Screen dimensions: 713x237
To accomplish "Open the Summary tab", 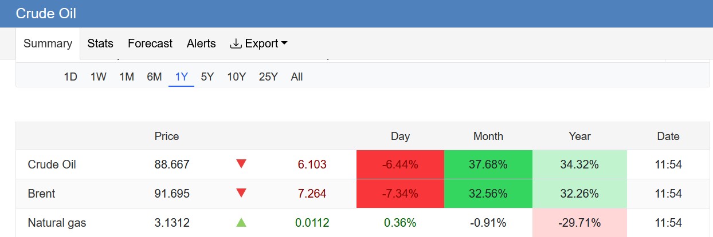I will coord(48,43).
